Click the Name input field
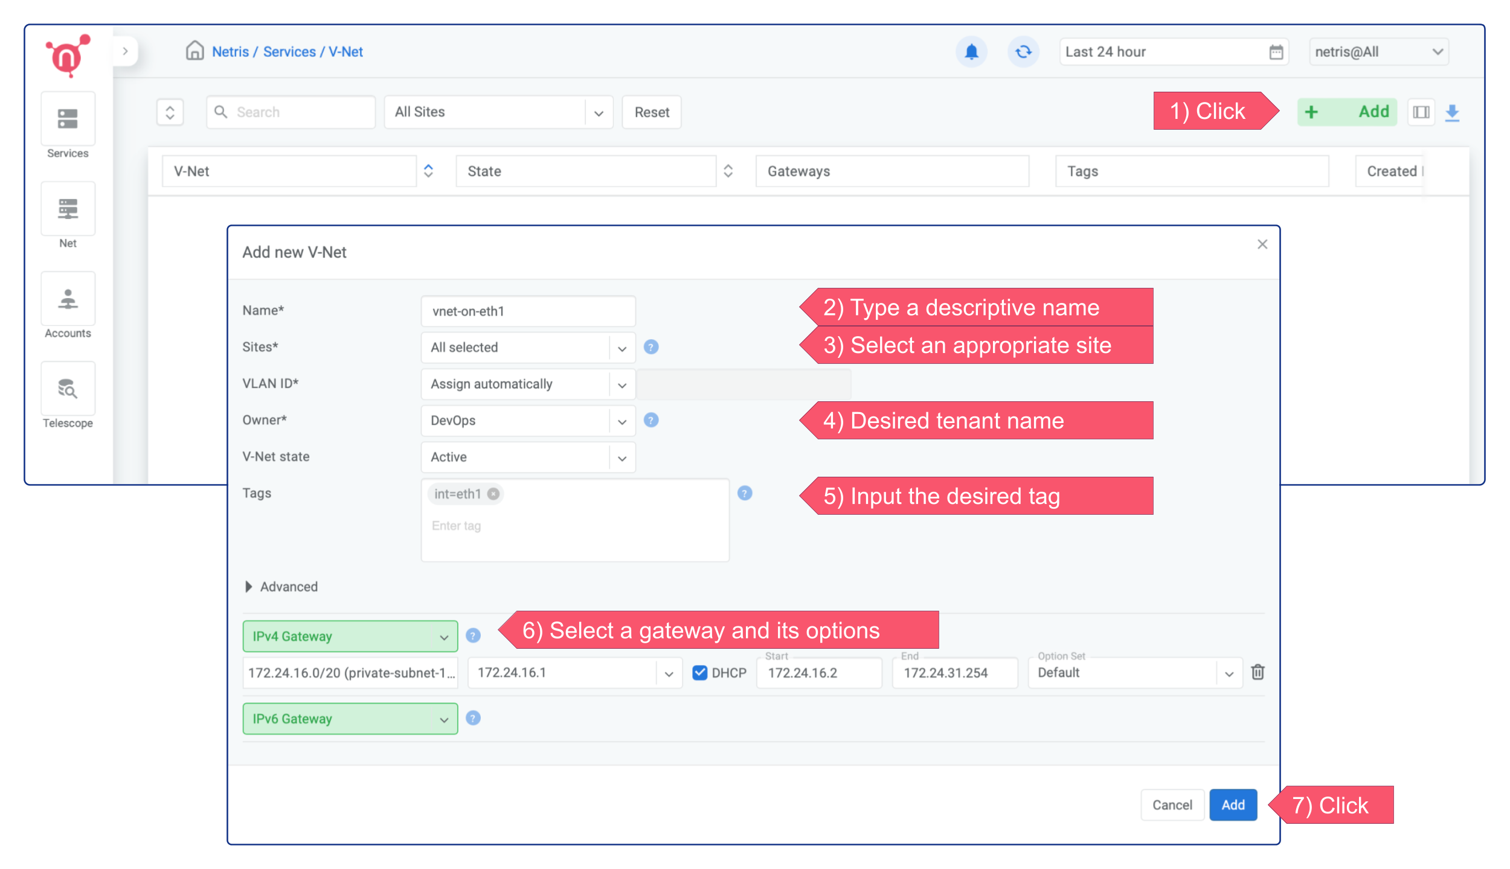The width and height of the screenshot is (1510, 869). pyautogui.click(x=527, y=311)
